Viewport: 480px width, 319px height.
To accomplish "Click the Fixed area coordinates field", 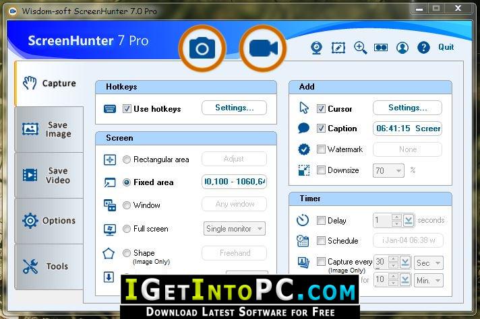I will 234,182.
